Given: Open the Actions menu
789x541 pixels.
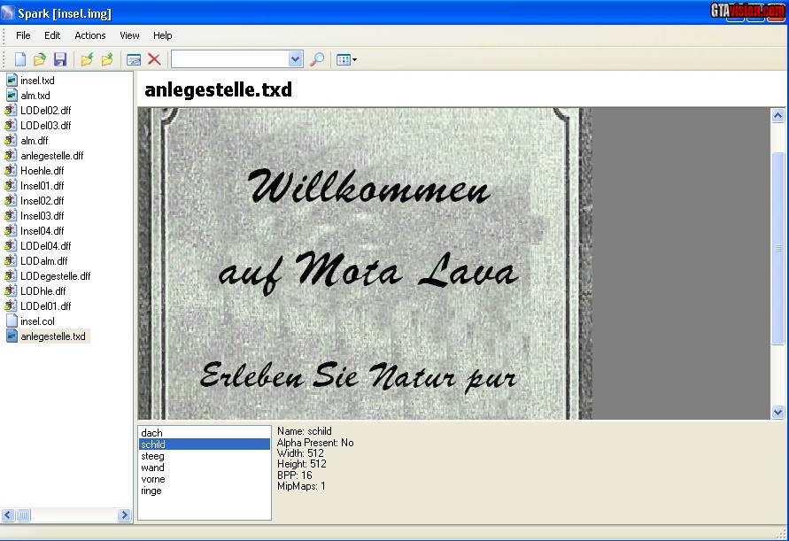Looking at the screenshot, I should click(89, 35).
